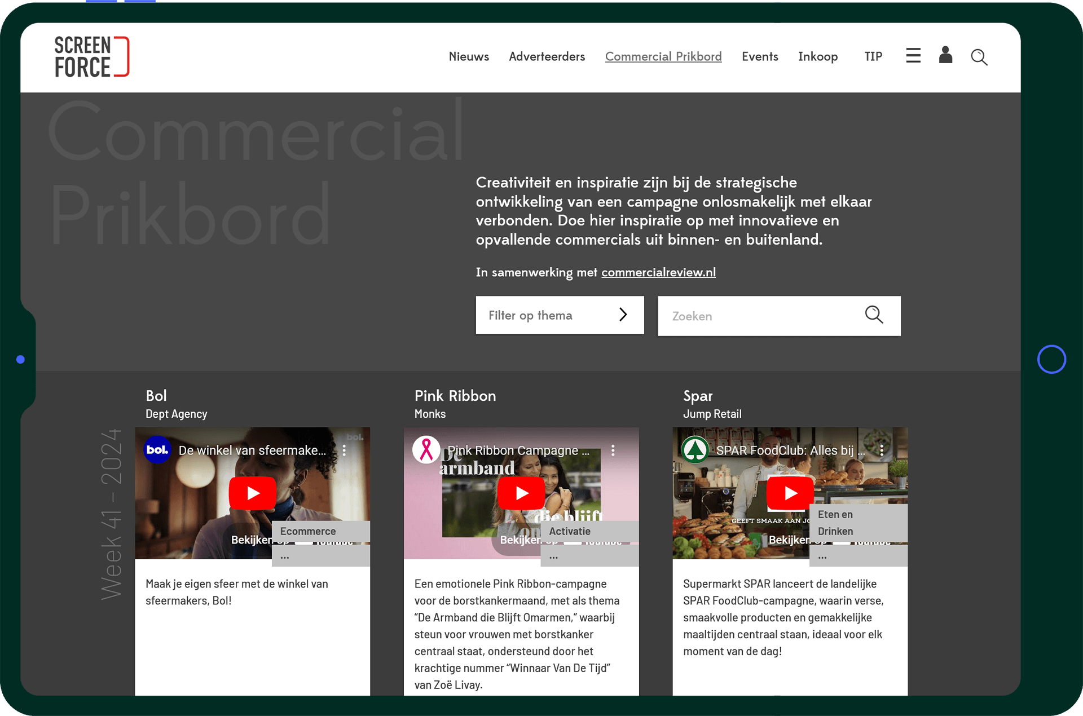Click the Ecommerce tag on the Bol card
The width and height of the screenshot is (1083, 716).
coord(308,531)
